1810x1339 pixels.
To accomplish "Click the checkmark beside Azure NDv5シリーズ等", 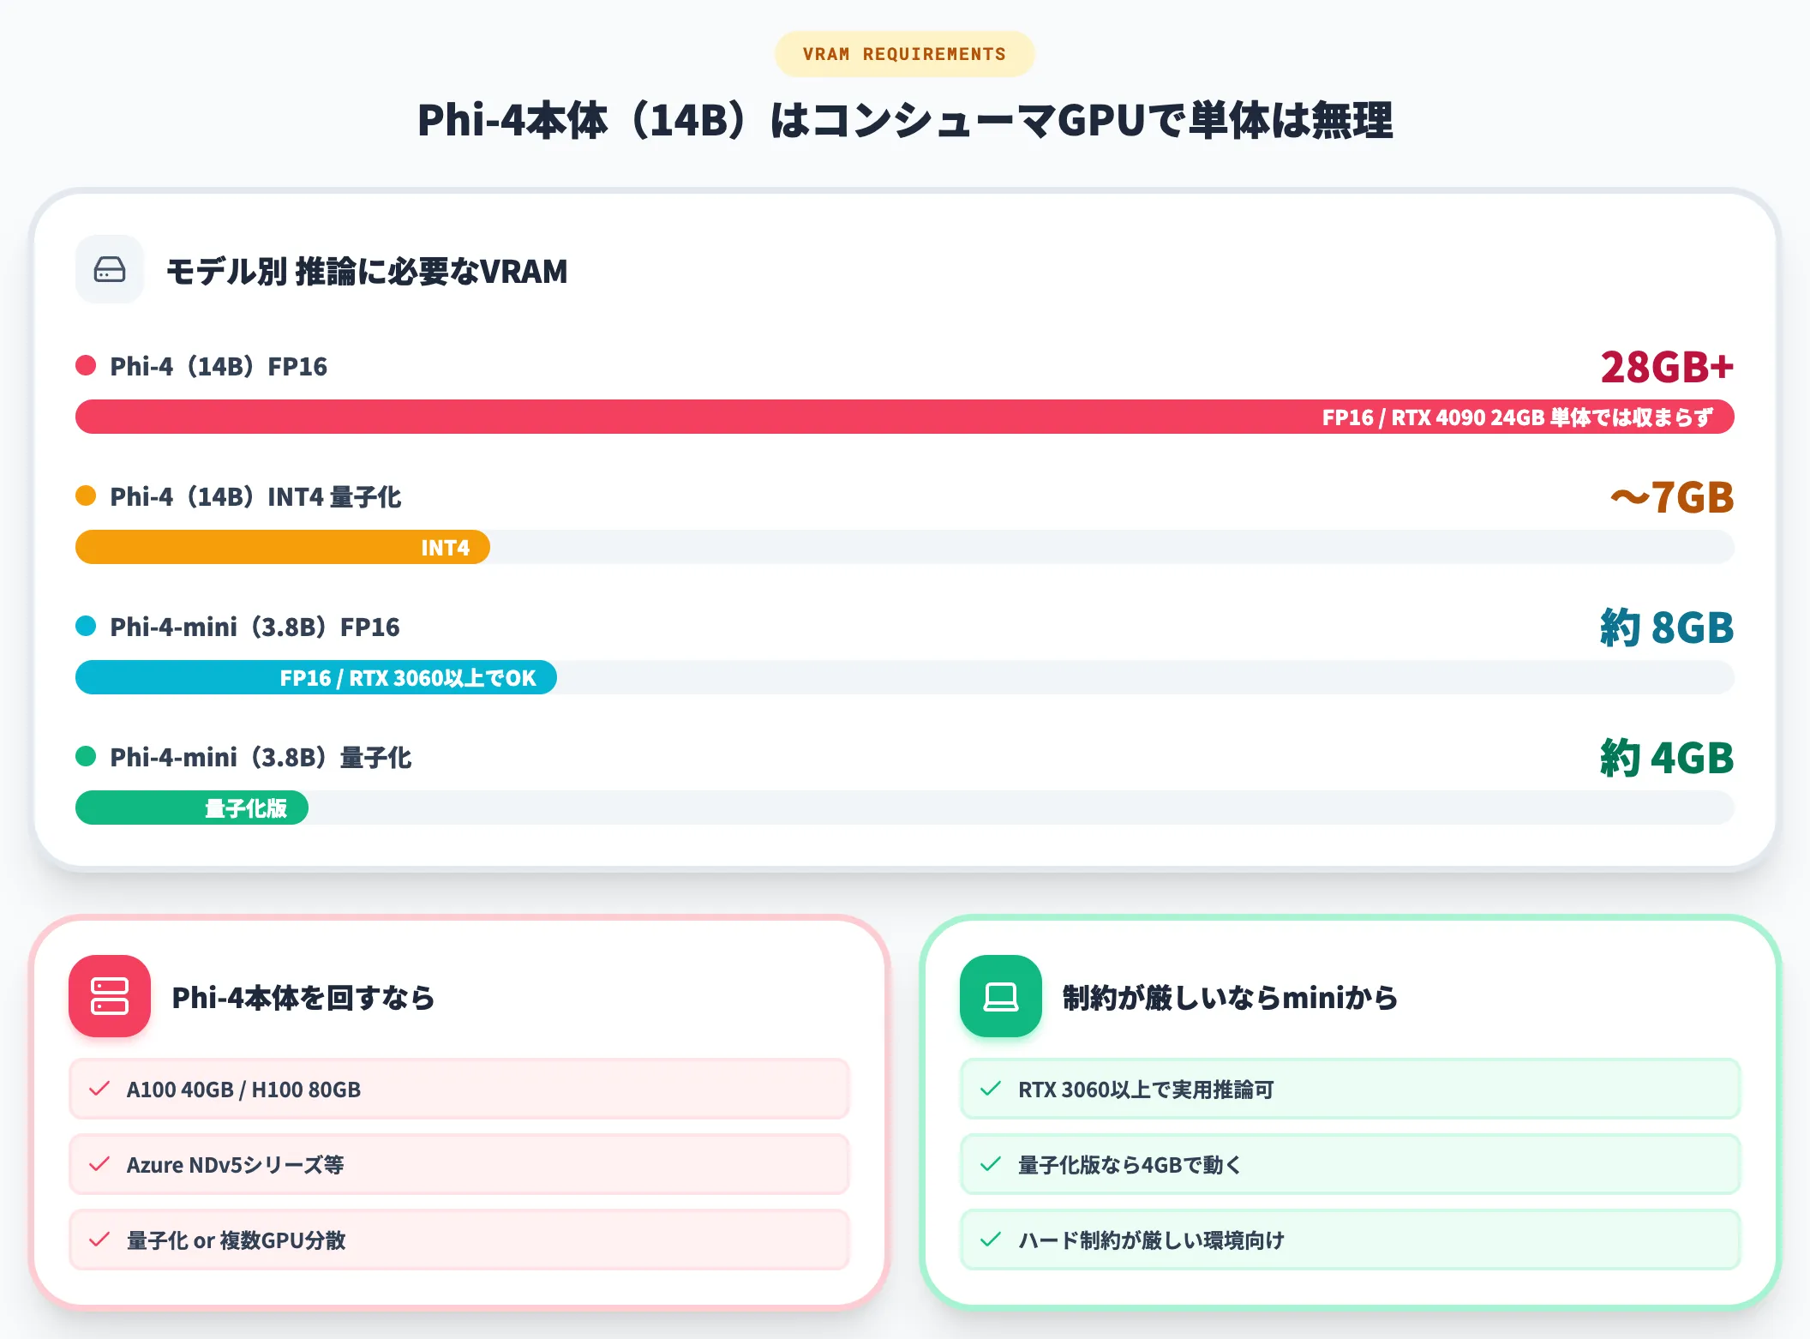I will pyautogui.click(x=99, y=1164).
